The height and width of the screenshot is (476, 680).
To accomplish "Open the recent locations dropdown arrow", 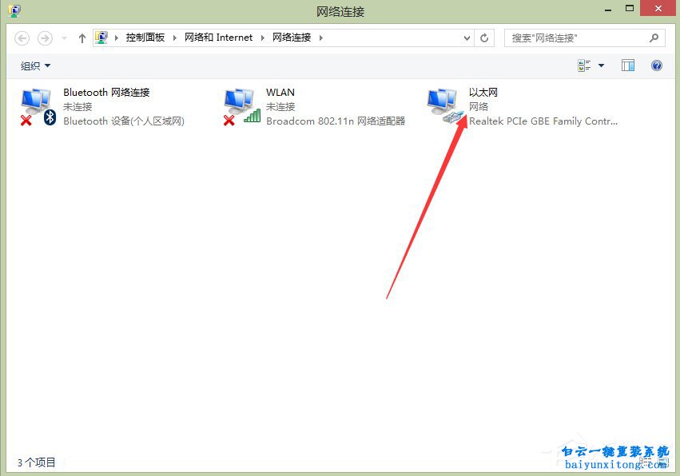I will pos(64,38).
